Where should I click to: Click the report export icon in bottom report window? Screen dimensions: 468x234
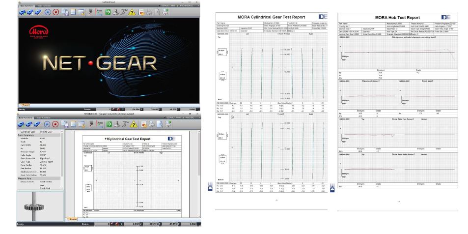(x=144, y=124)
